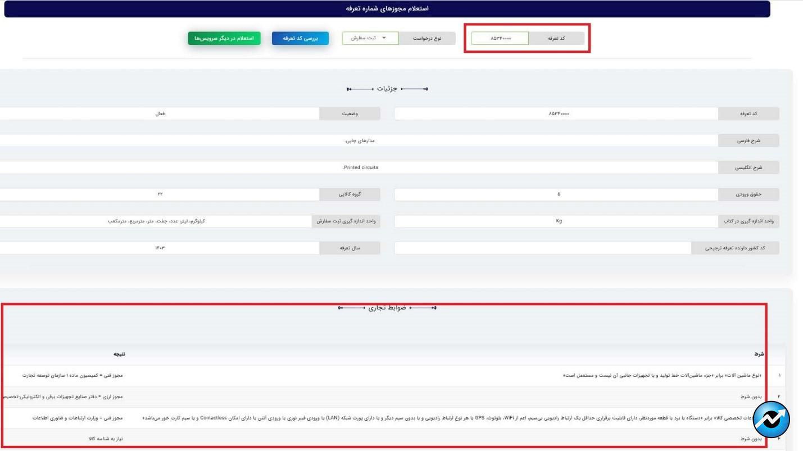Click the green 'استعلام در دیگر سرویس‌ها' button
This screenshot has height=451, width=803.
(224, 38)
